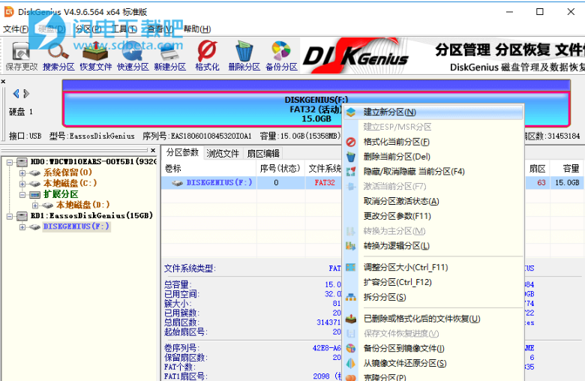Click Delete Current Partition trash icon in menu
The width and height of the screenshot is (585, 381).
point(351,157)
